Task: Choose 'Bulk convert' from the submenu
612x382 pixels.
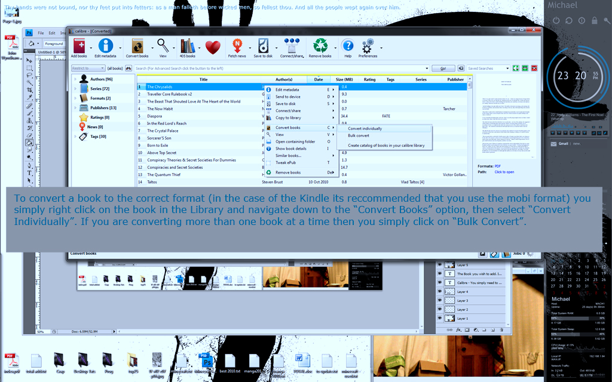Action: click(x=385, y=135)
